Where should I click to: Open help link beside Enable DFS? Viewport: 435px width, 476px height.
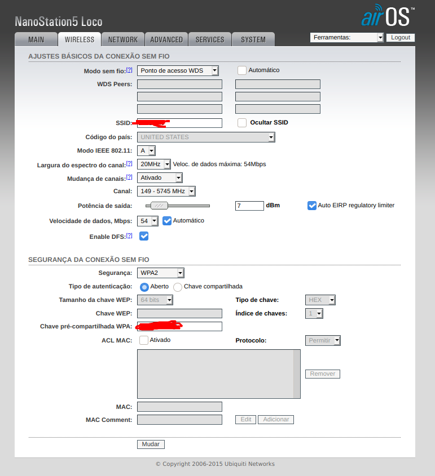(x=129, y=235)
